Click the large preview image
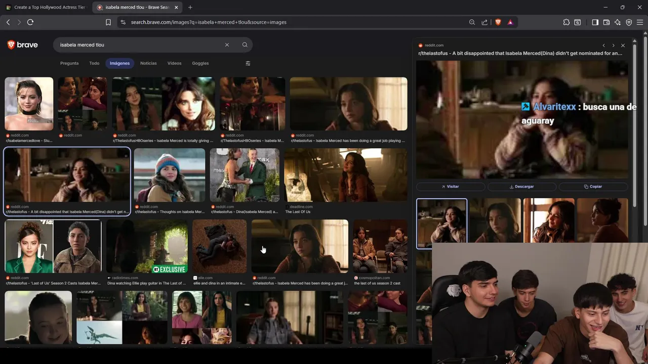This screenshot has width=648, height=364. click(522, 120)
